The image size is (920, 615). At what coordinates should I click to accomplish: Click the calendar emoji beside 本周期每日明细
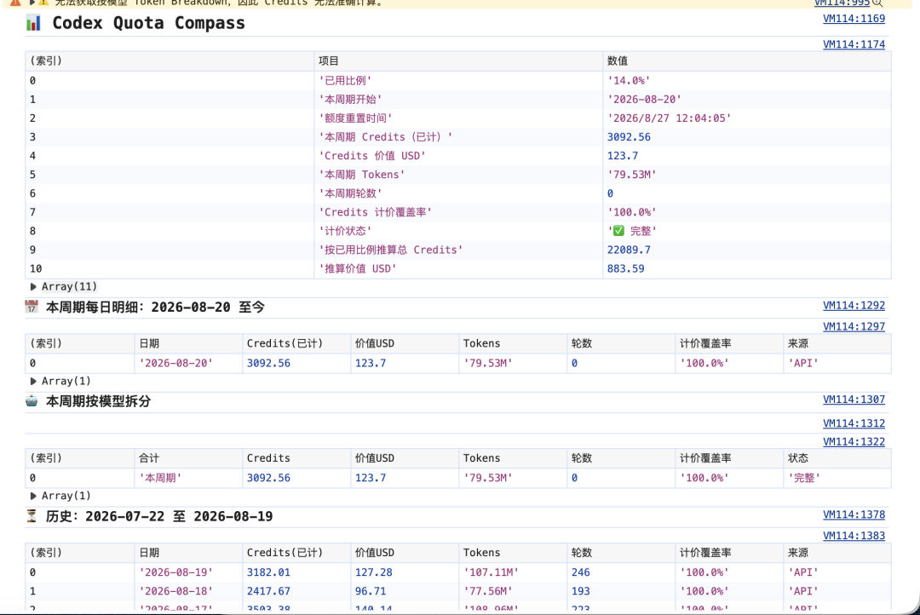[x=32, y=307]
